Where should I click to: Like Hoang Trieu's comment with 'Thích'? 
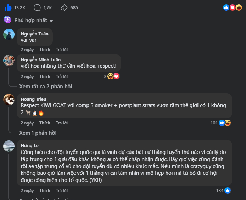(45, 123)
